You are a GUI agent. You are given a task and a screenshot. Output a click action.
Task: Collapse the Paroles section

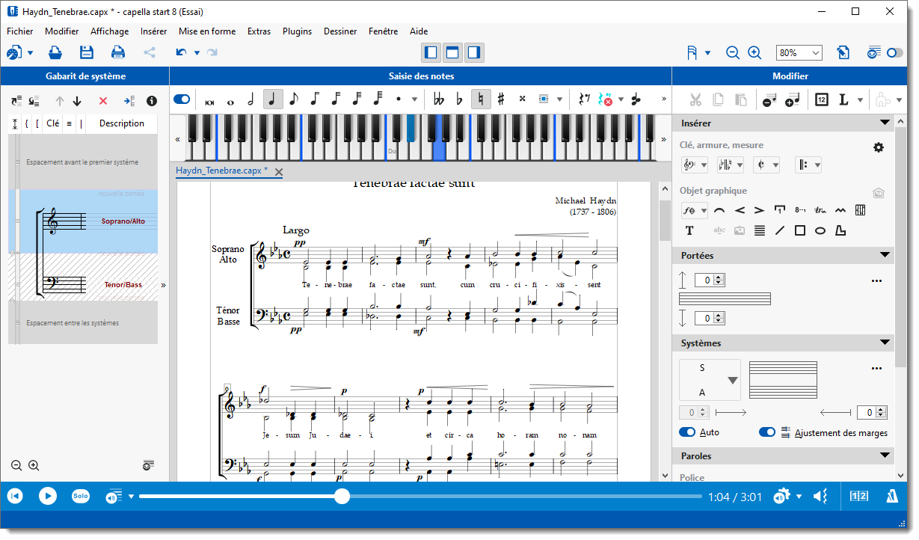point(885,456)
